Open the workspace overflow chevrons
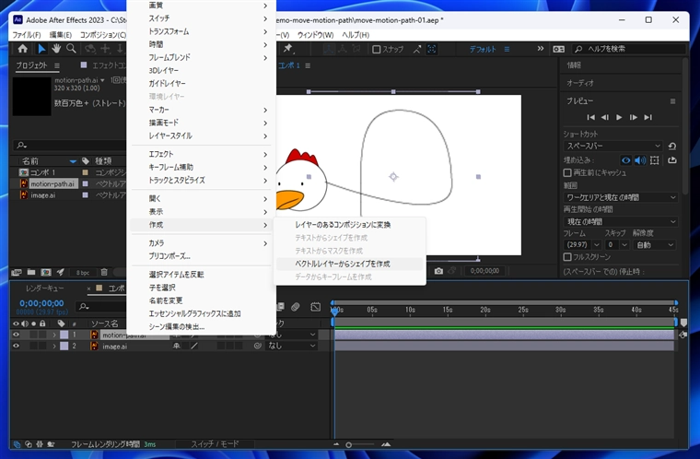700x459 pixels. click(540, 48)
